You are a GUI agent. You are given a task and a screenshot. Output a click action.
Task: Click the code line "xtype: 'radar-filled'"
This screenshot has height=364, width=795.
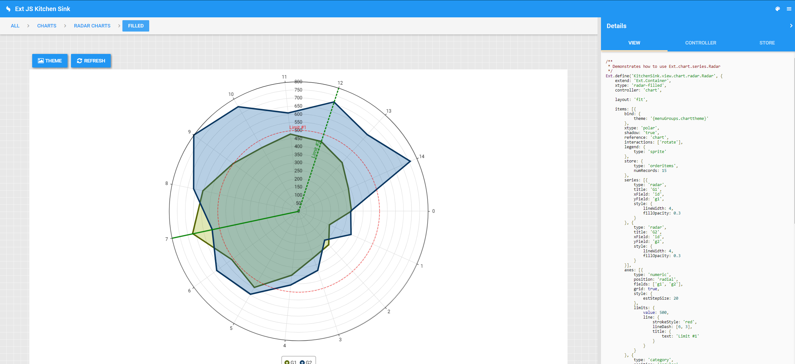click(x=640, y=85)
